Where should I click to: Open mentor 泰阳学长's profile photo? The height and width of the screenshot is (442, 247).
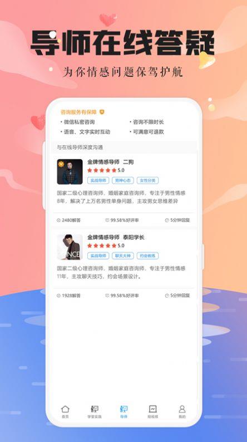(x=70, y=247)
